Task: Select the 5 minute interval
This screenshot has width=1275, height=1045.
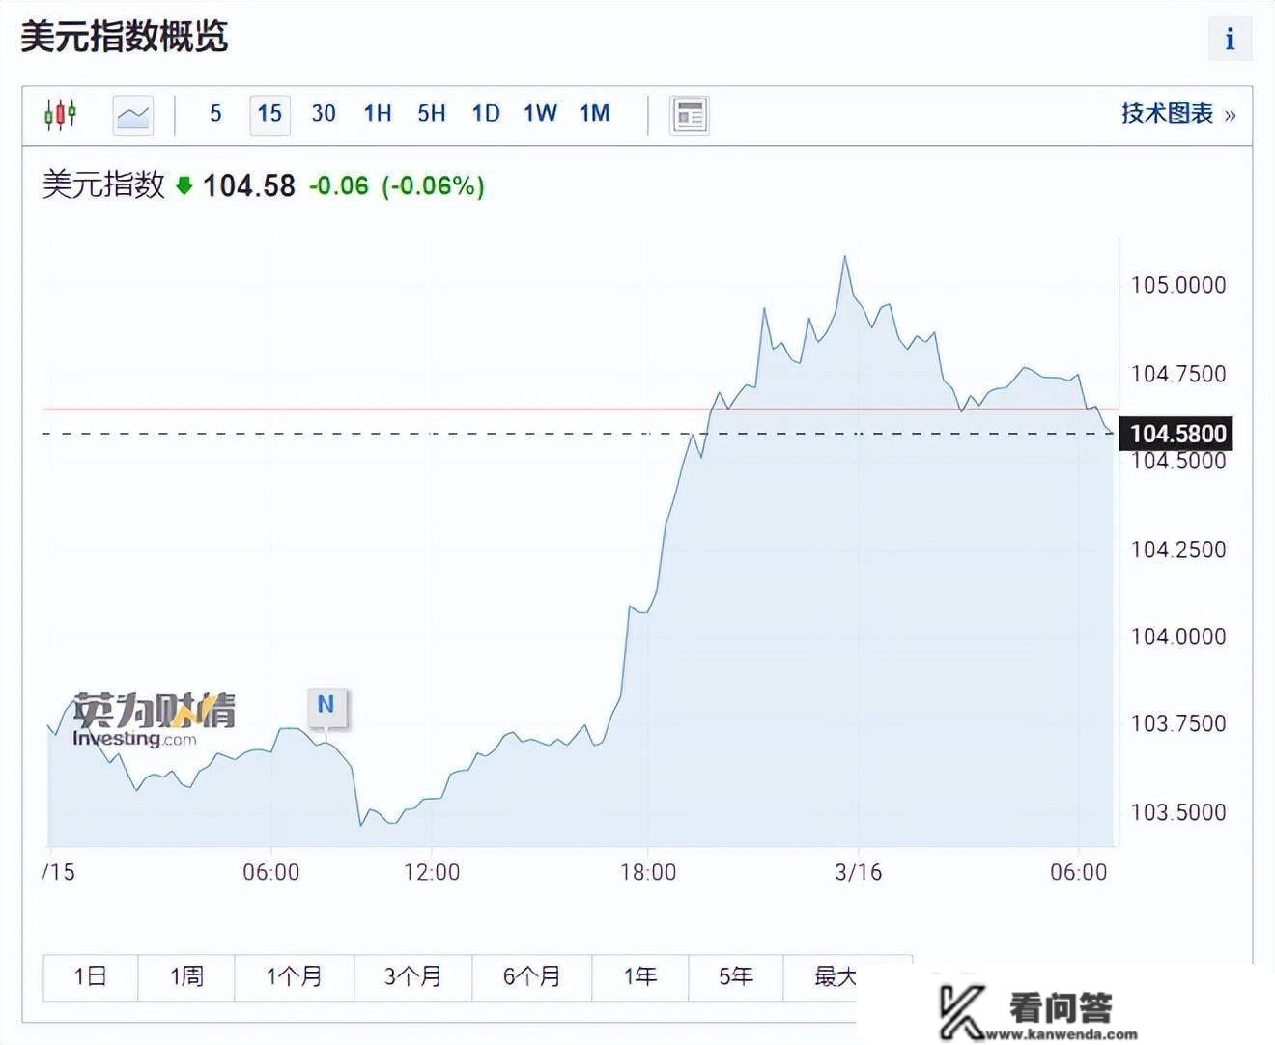Action: tap(215, 114)
